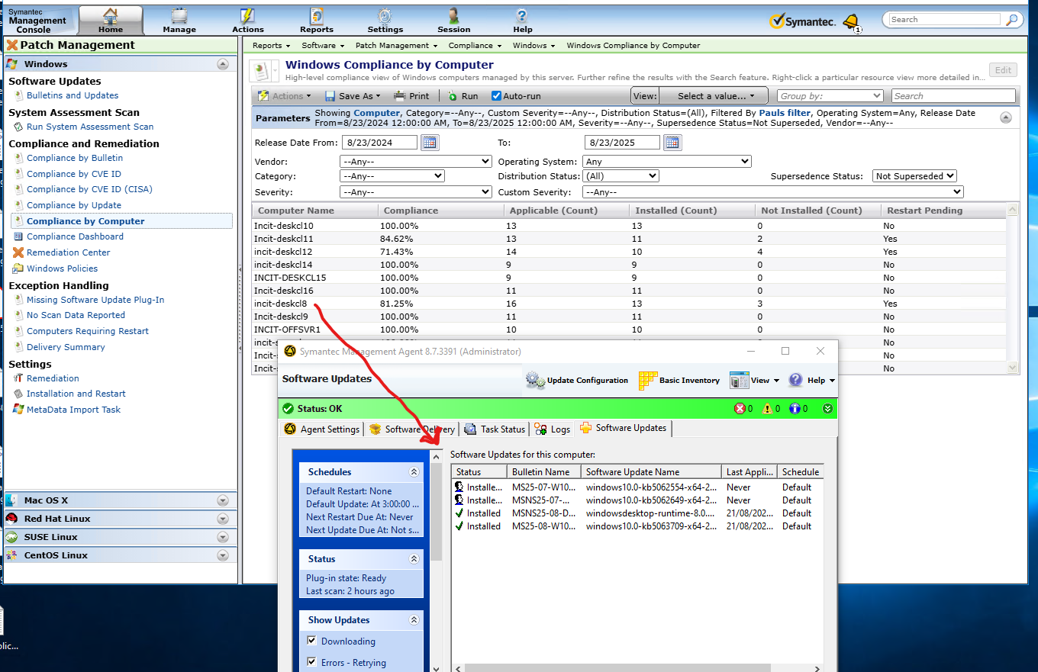Uncheck the Errors - Retrying checkbox
Screen dimensions: 1038x672
point(311,662)
